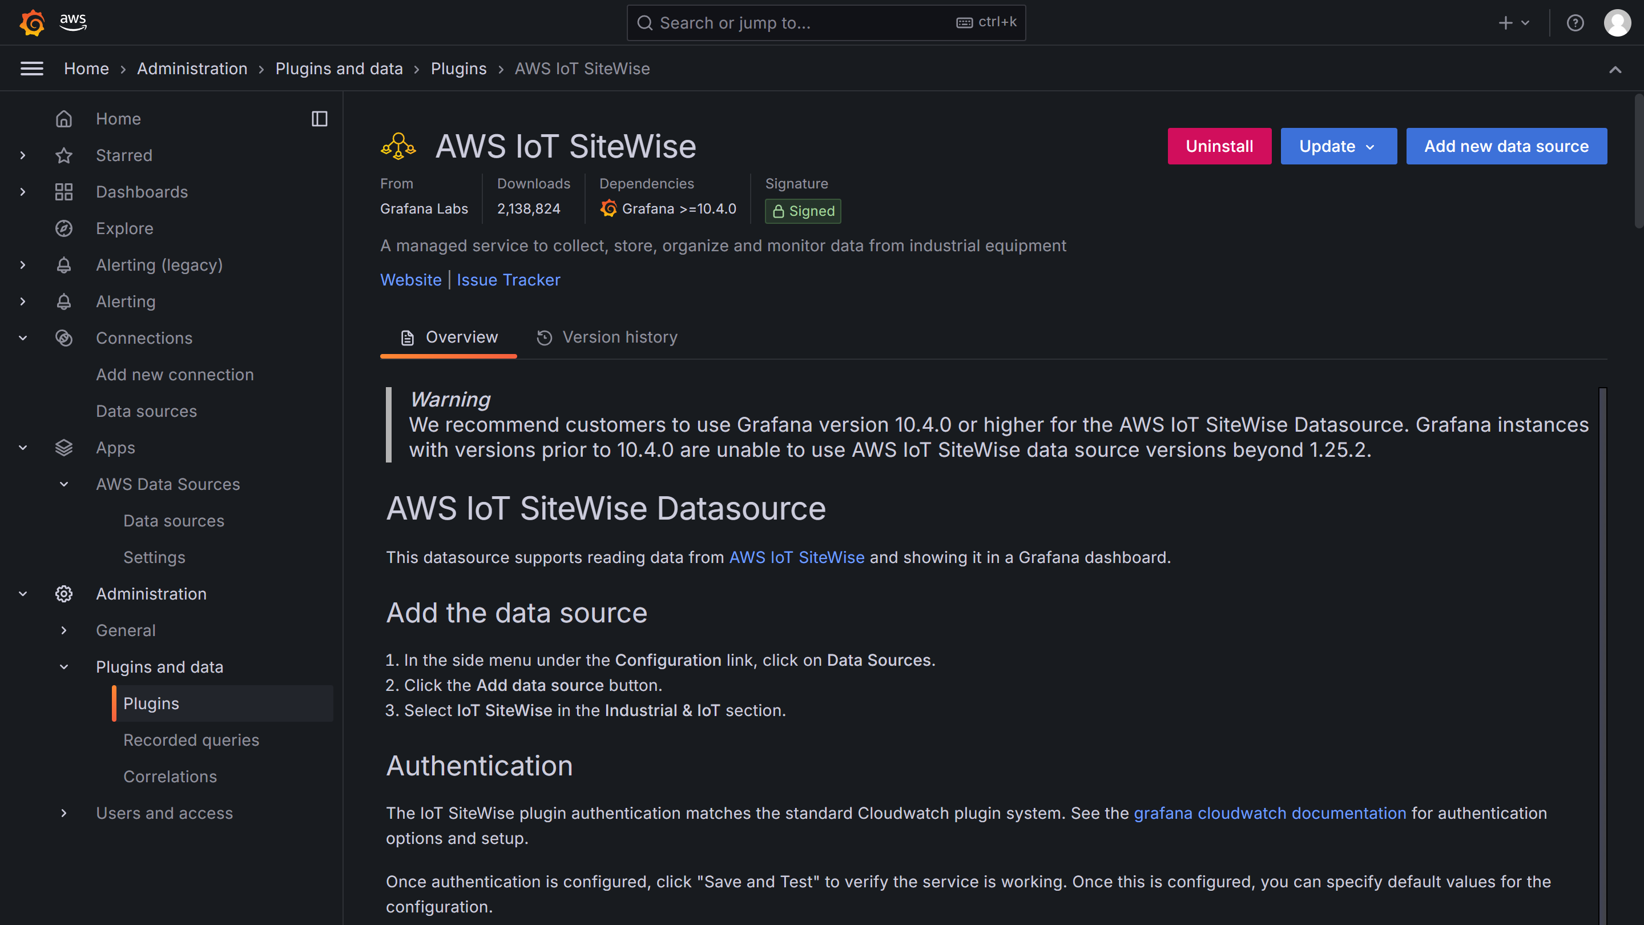This screenshot has width=1644, height=925.
Task: Go to Plugins breadcrumb
Action: click(458, 69)
